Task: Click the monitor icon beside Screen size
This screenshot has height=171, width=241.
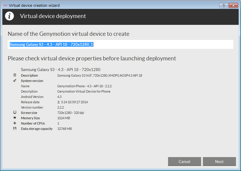Action: tap(15, 112)
